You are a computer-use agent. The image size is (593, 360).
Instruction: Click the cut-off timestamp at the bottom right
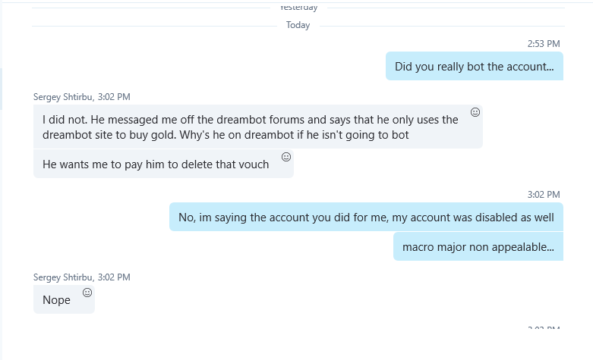tap(544, 328)
